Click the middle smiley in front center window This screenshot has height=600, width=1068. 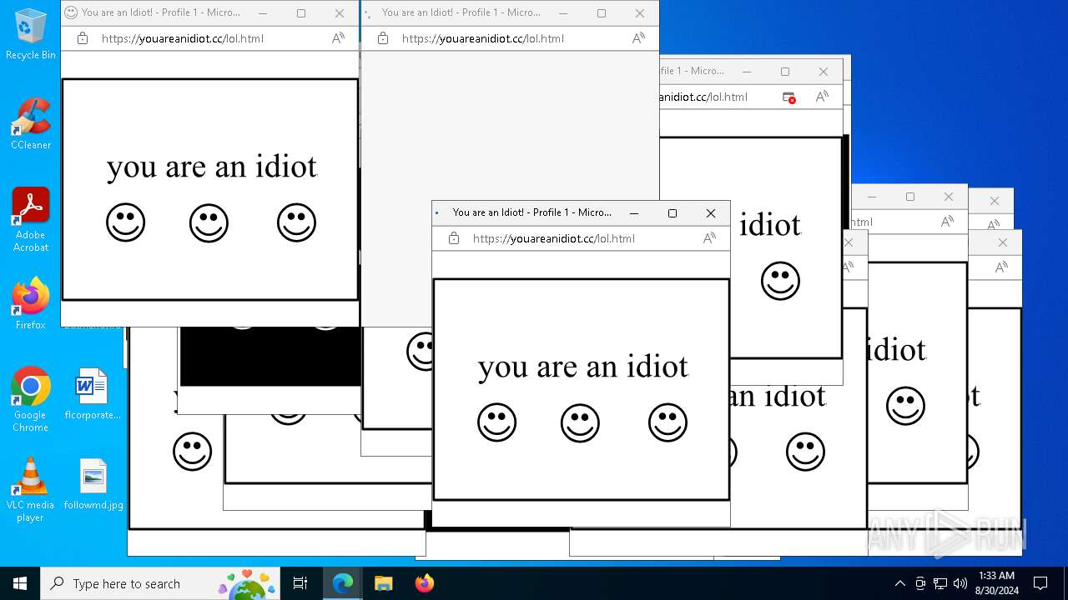click(580, 423)
